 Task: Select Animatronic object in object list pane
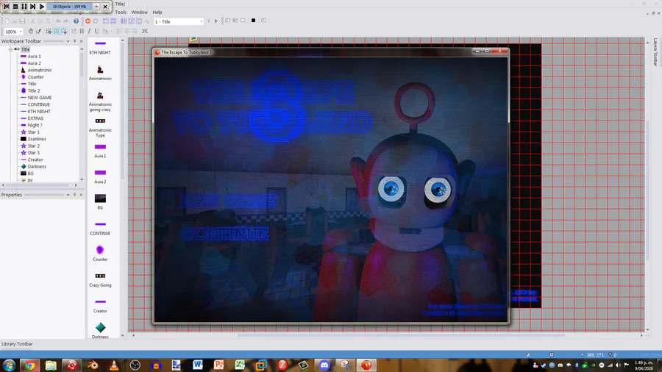(100, 73)
